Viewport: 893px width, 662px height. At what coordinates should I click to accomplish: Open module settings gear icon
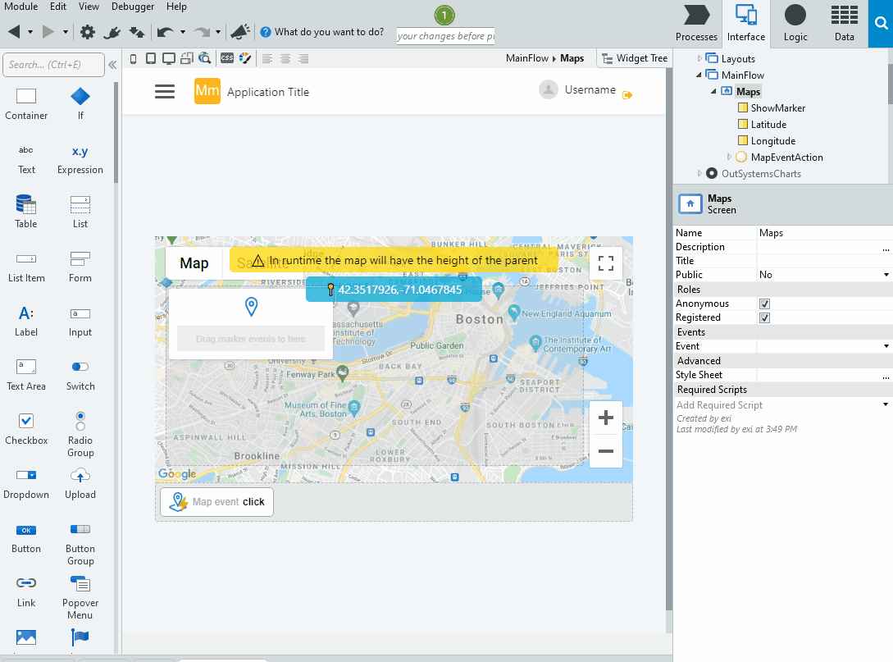click(87, 32)
